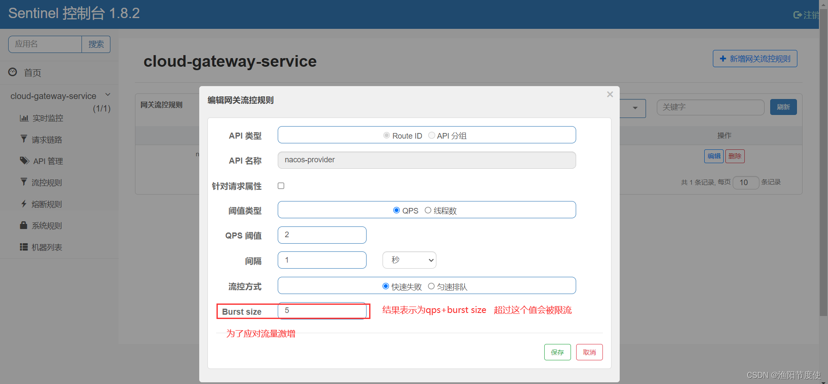Open 首页 in the sidebar
Screen dimensions: 828x384
pyautogui.click(x=32, y=73)
